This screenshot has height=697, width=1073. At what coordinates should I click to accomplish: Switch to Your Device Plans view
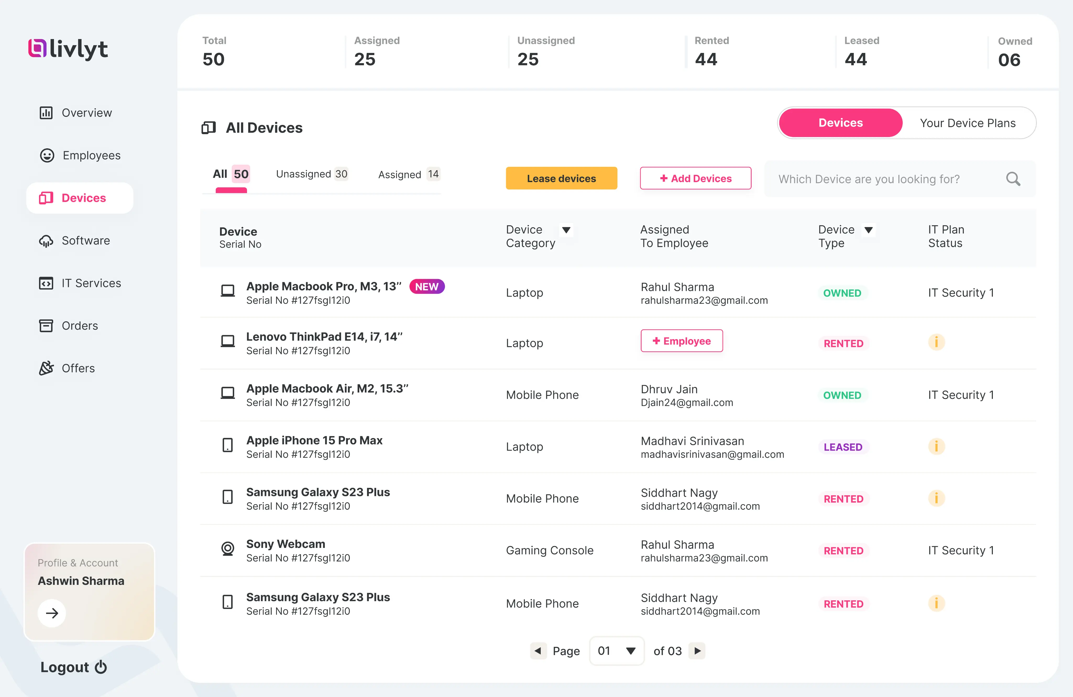(x=967, y=123)
